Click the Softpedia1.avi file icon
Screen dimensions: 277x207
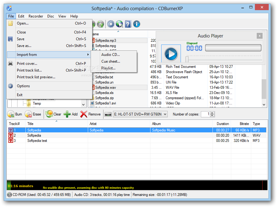point(92,103)
